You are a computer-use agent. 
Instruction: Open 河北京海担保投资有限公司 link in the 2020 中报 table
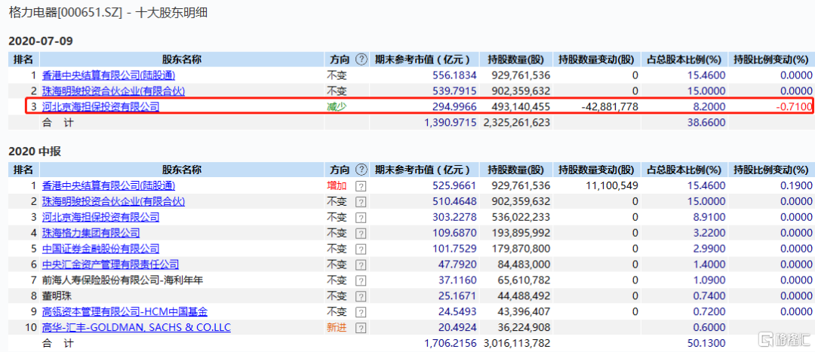(x=101, y=217)
